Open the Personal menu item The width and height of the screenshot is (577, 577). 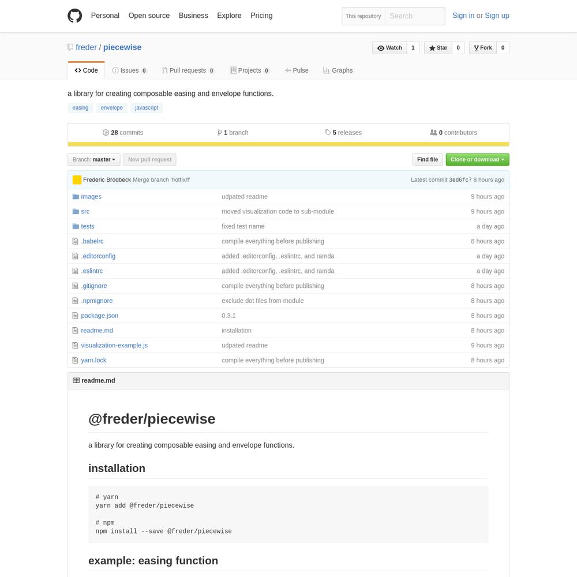[105, 16]
